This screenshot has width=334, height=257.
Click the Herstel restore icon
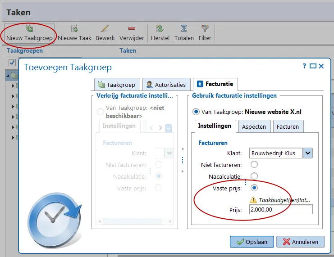click(x=160, y=28)
